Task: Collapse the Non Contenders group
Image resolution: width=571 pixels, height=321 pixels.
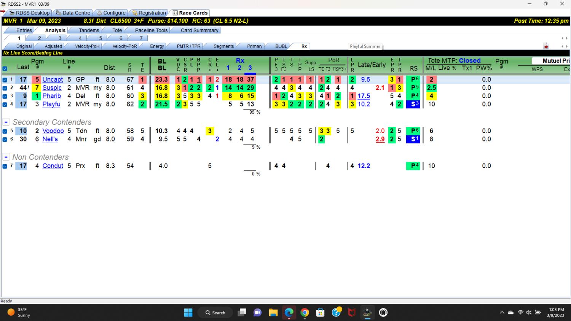Action: coord(6,157)
